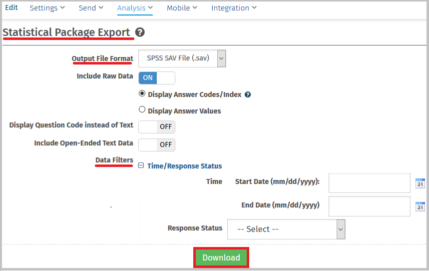Open help icon beside Statistical Package Export

(140, 32)
